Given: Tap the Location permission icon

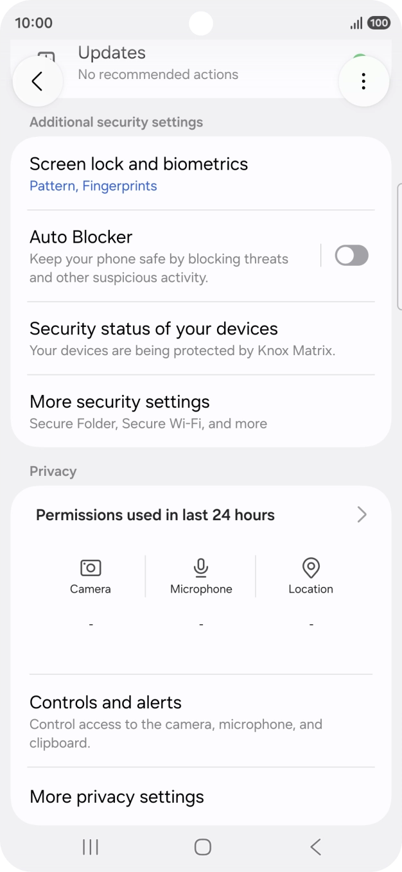Looking at the screenshot, I should [311, 568].
